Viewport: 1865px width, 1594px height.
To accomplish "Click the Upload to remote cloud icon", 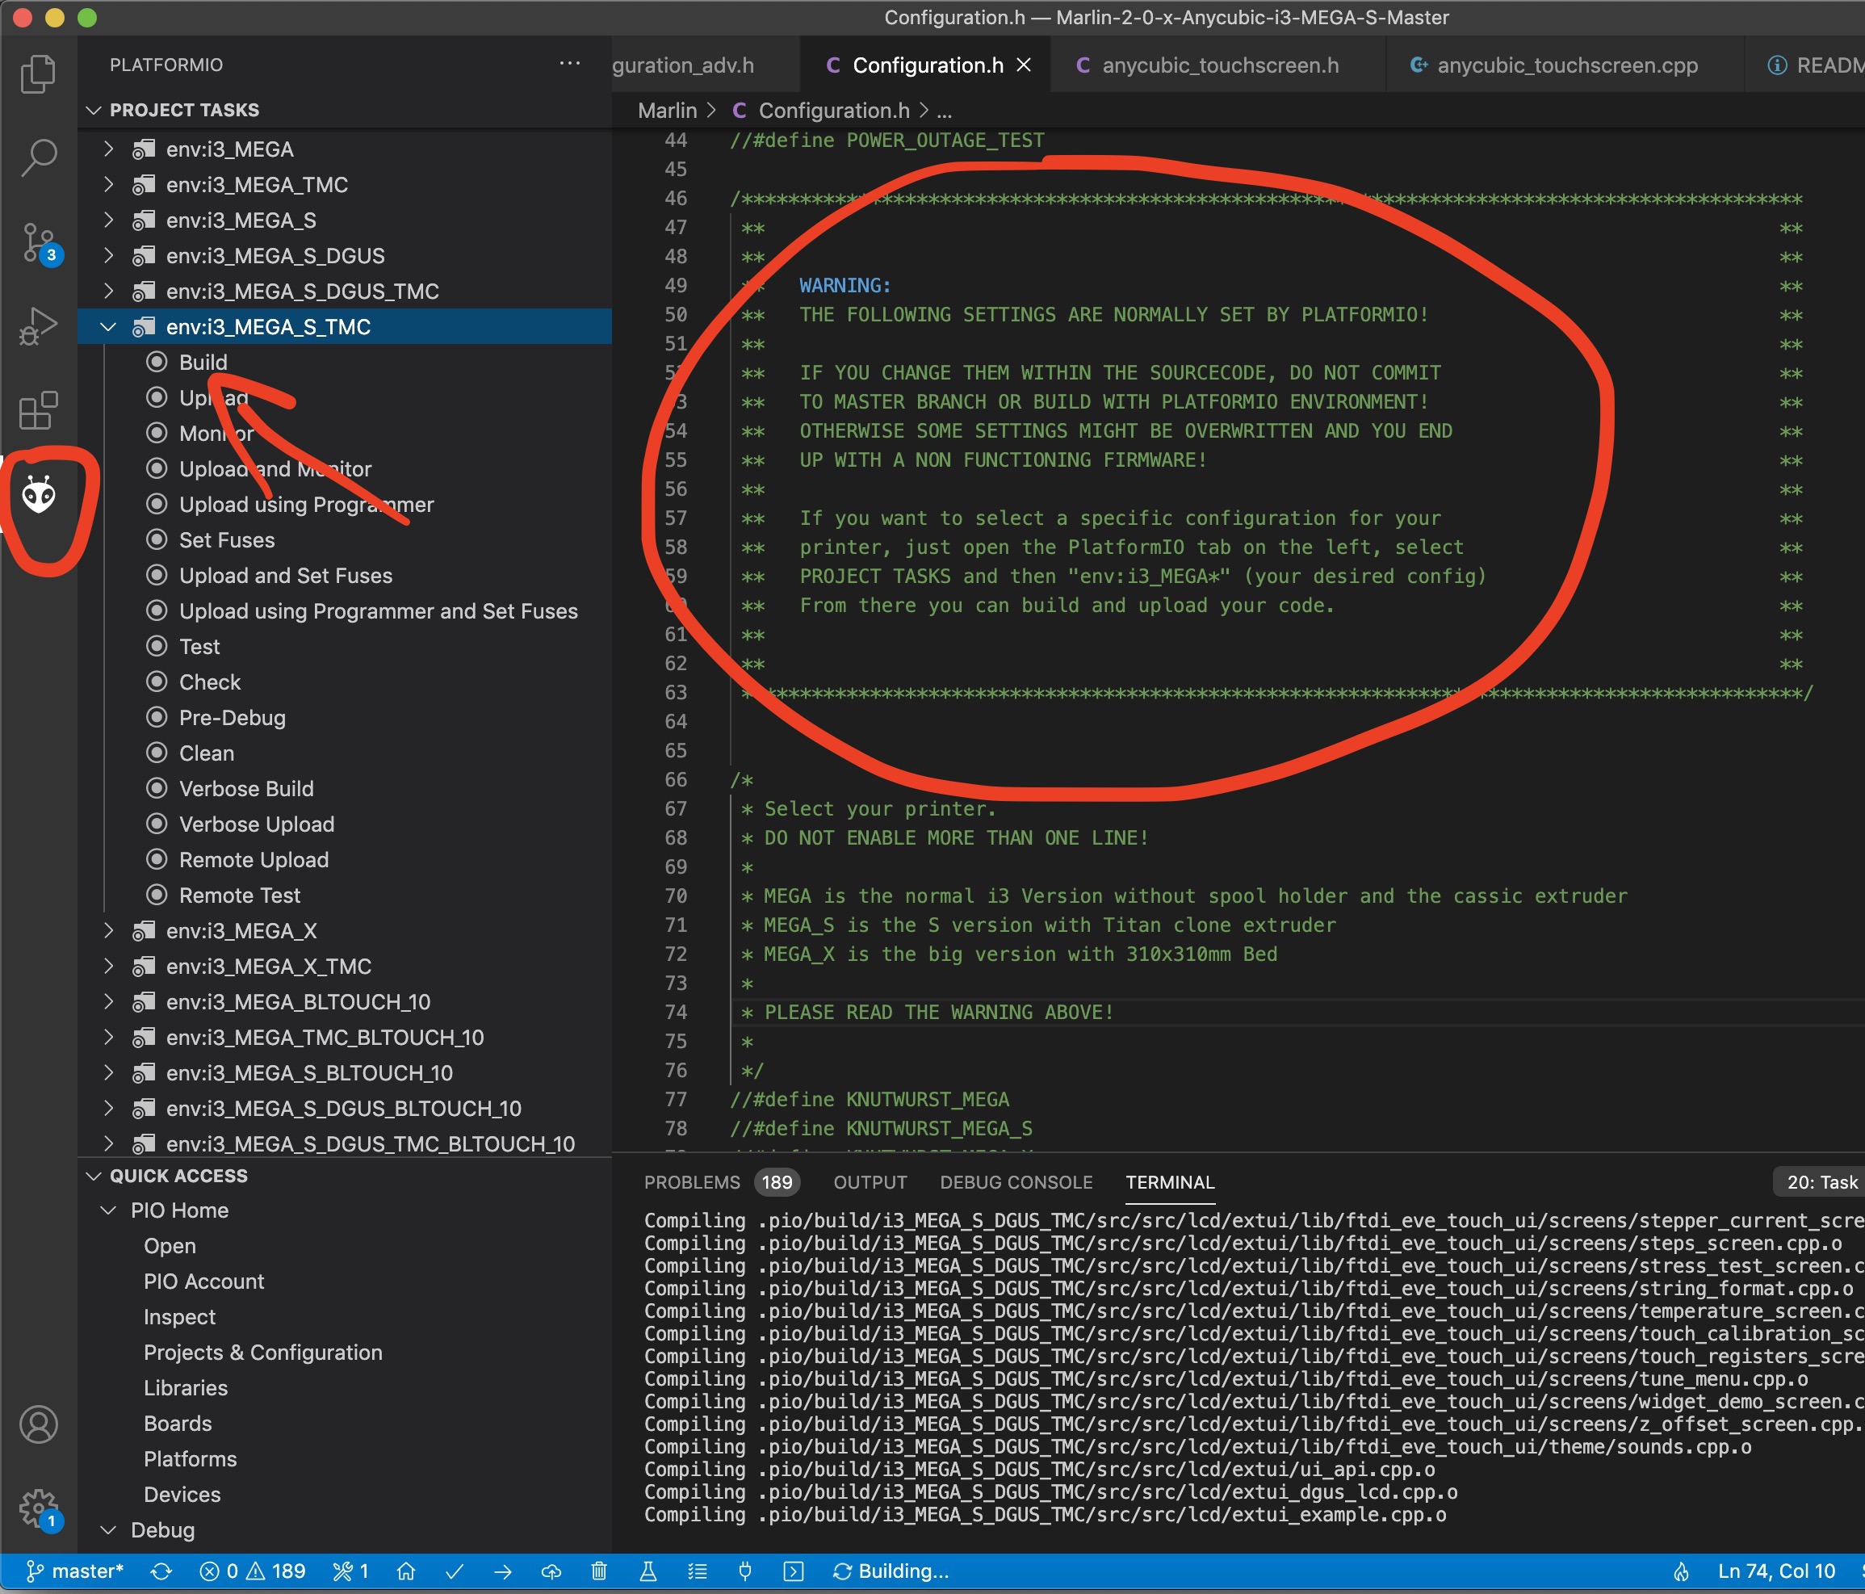I will [551, 1571].
